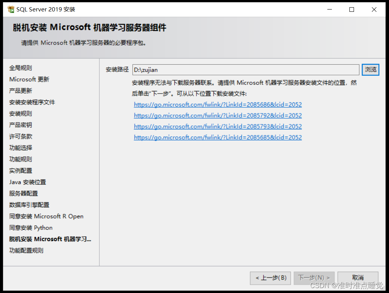Go to the 产品密钥 step
The image size is (389, 293).
click(21, 125)
